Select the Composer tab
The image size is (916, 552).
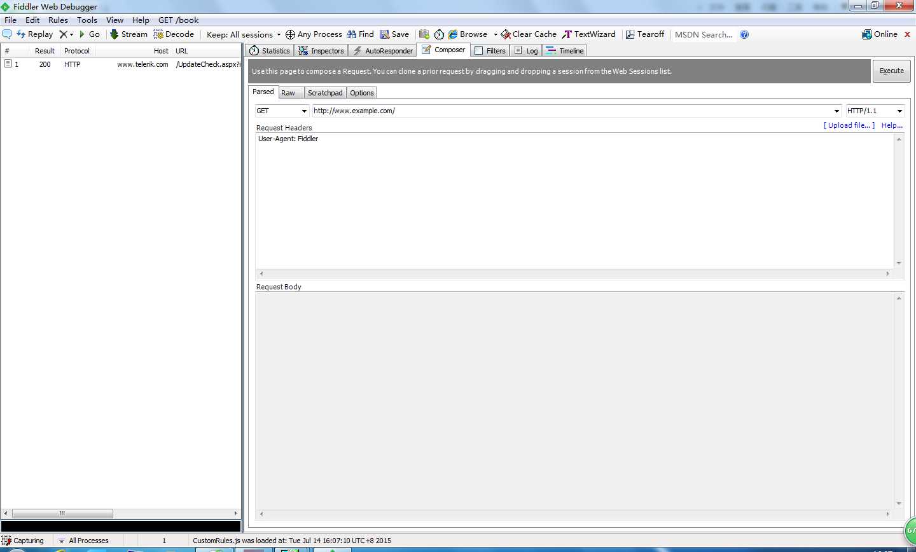pos(443,50)
